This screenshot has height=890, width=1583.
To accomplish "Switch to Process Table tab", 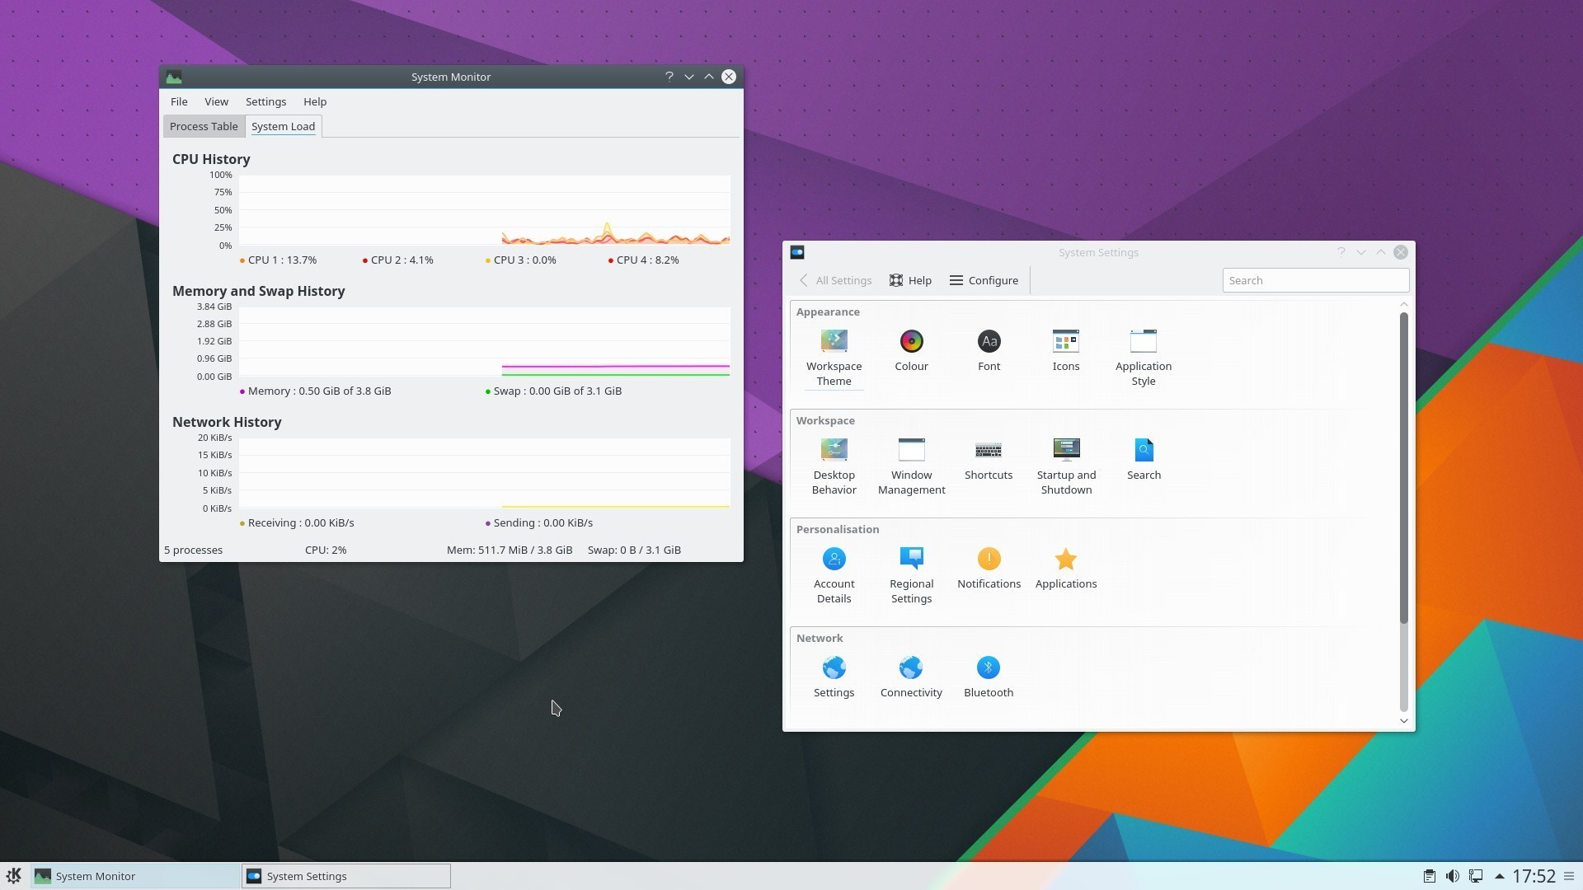I will point(204,126).
